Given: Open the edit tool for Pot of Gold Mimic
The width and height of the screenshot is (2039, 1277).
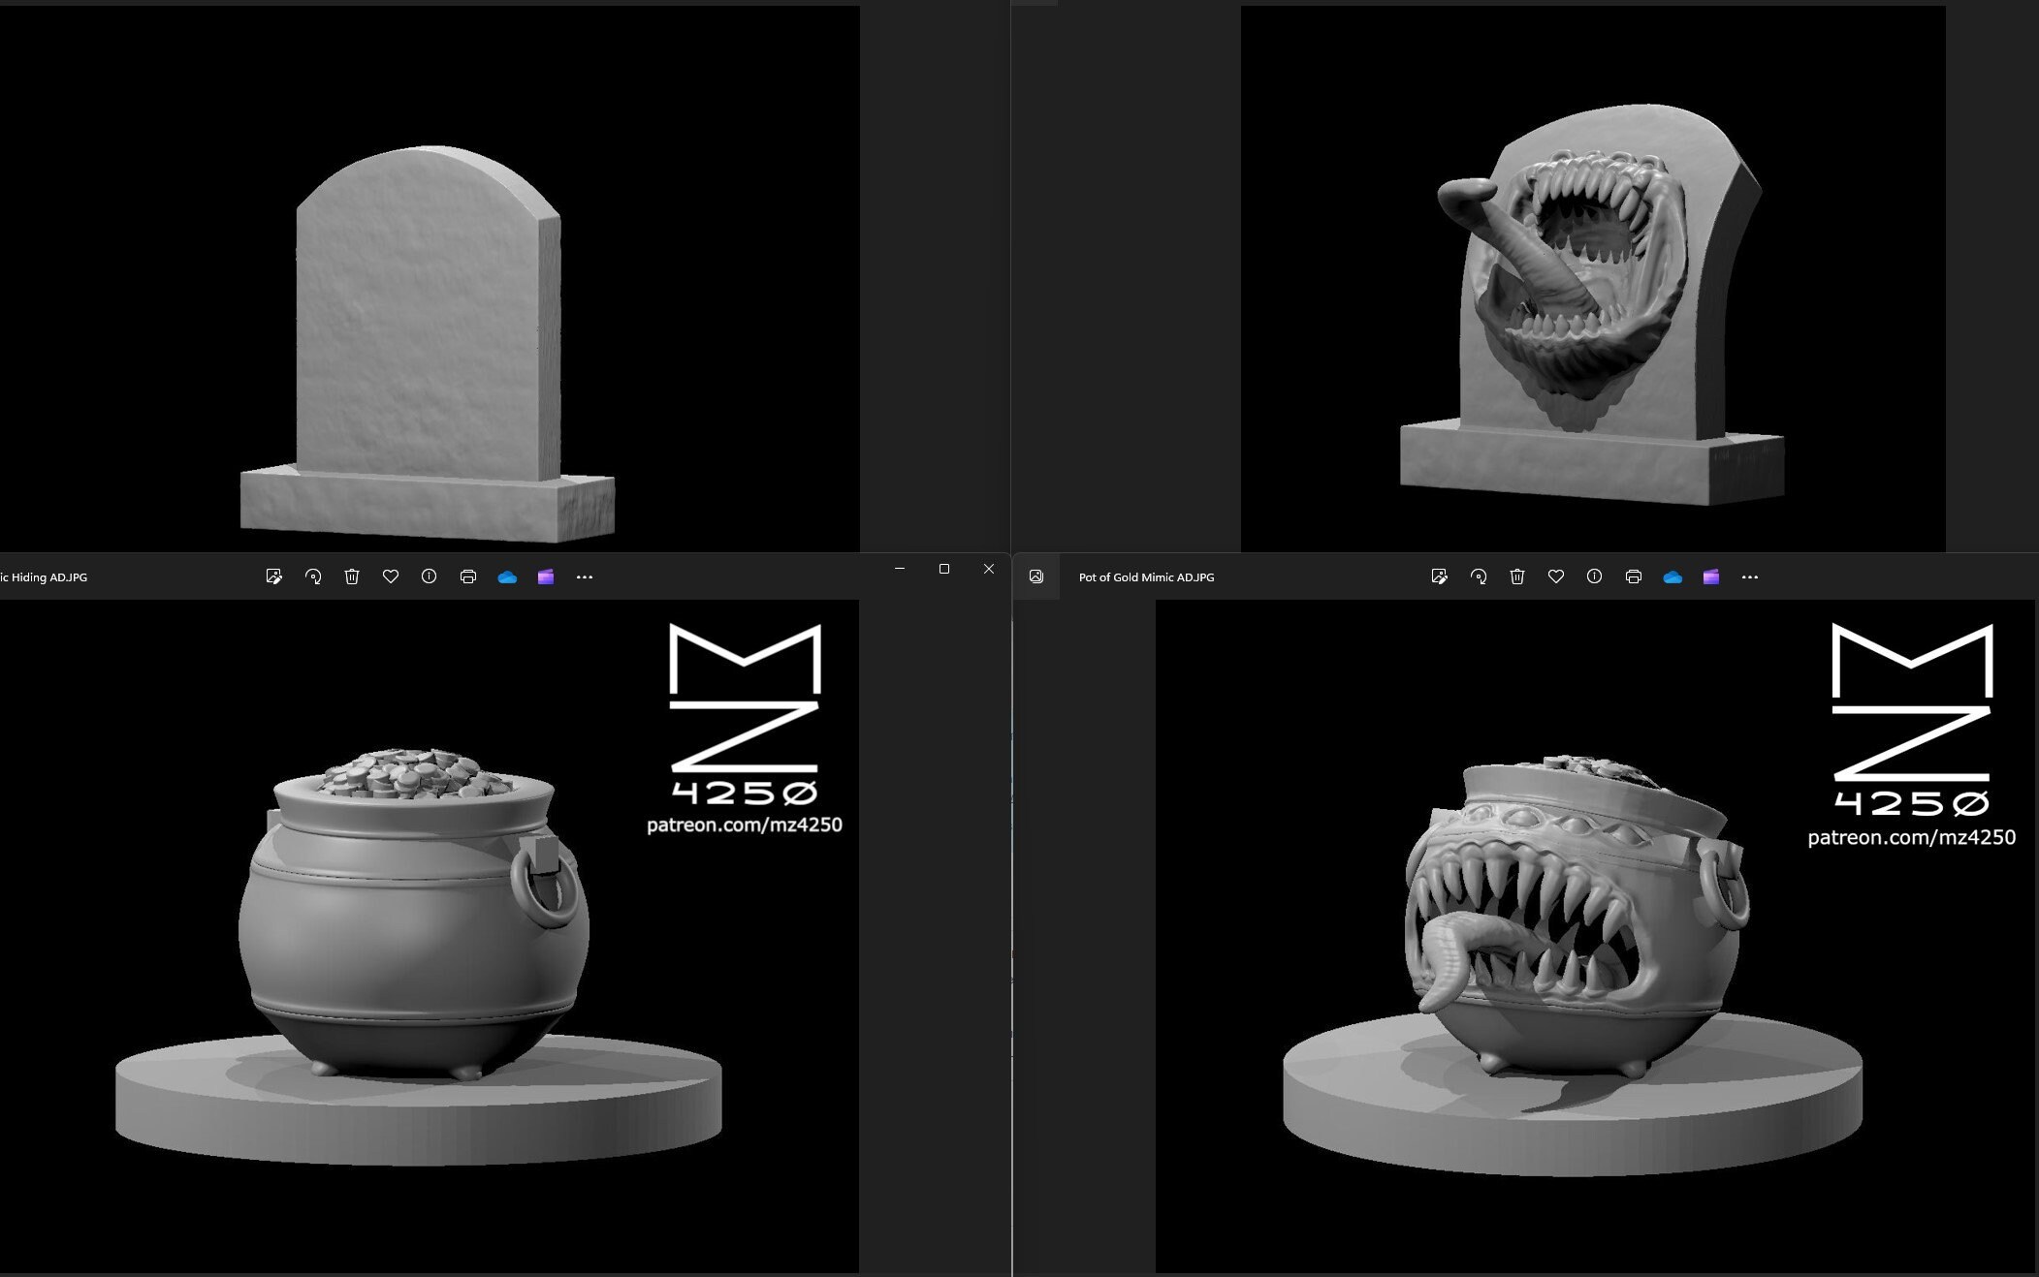Looking at the screenshot, I should click(1441, 576).
